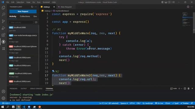Select the Thunder Client lightning icon

tap(3, 42)
